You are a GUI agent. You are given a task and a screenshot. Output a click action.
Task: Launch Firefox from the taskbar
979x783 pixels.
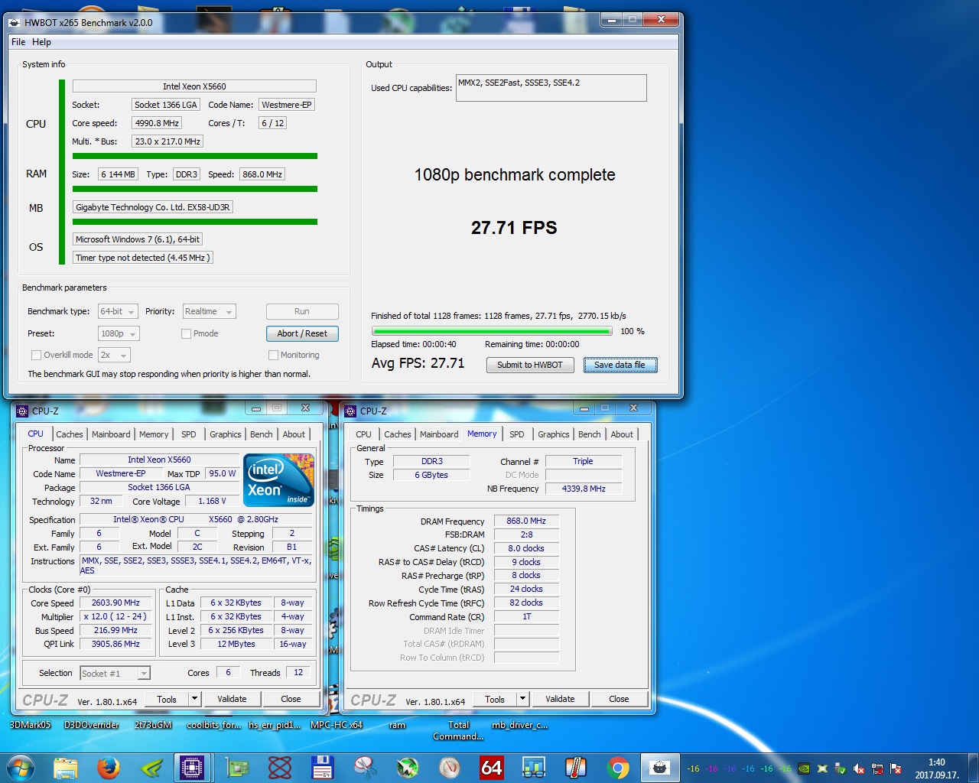109,767
